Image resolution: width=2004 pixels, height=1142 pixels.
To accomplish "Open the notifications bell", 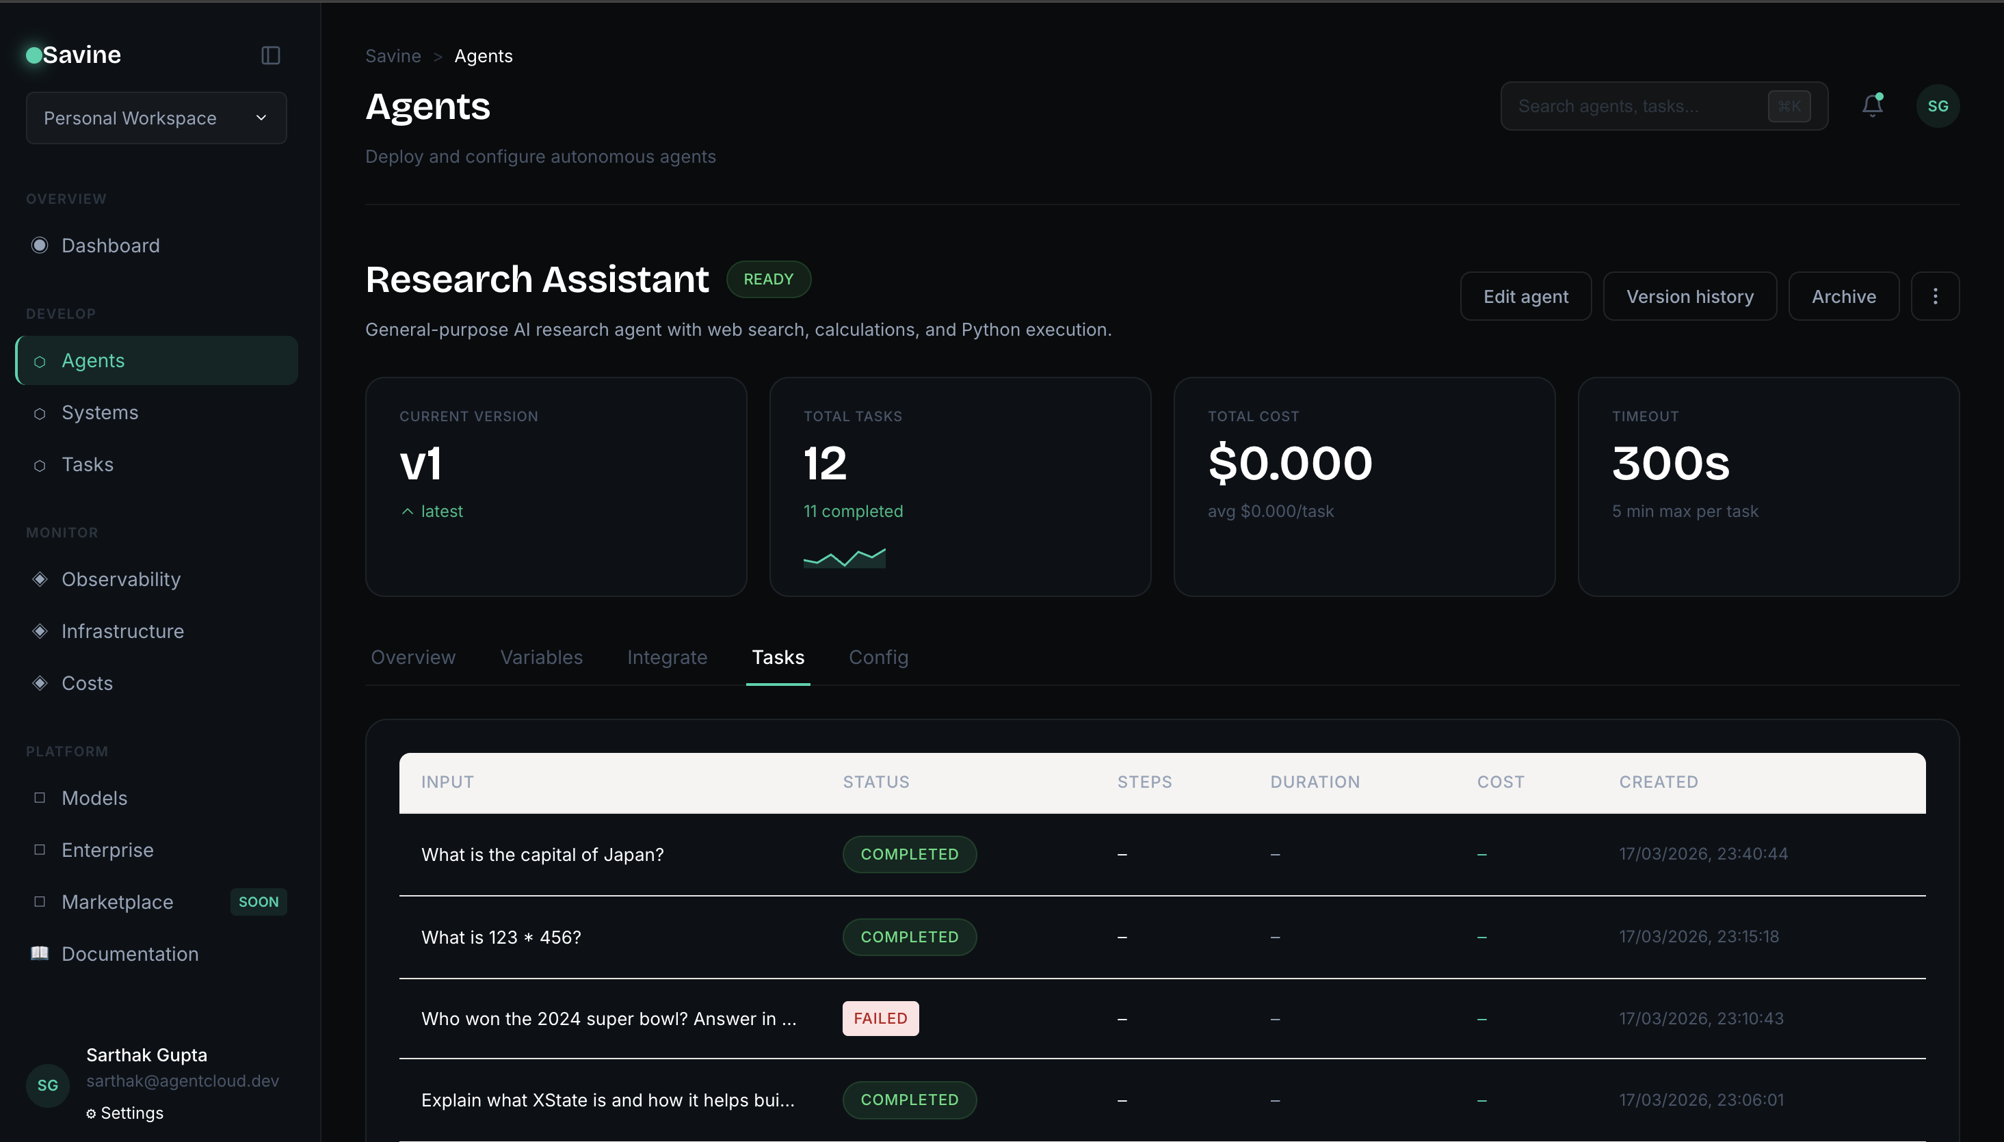I will [1872, 105].
